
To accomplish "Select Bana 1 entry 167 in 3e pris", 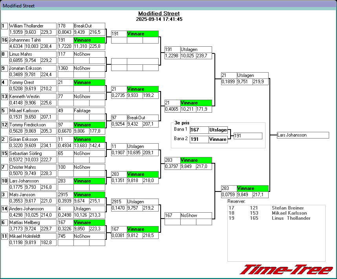I will pyautogui.click(x=199, y=130).
